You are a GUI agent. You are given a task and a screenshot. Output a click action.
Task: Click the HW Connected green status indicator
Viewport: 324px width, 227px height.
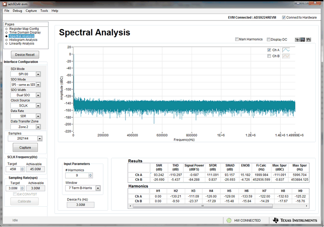[229, 220]
